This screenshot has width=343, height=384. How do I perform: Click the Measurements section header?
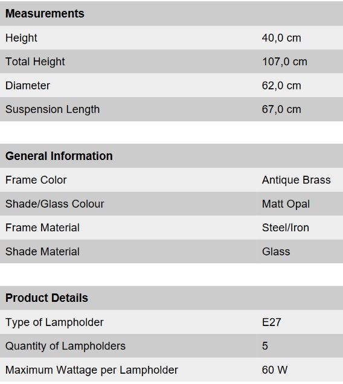click(x=45, y=13)
